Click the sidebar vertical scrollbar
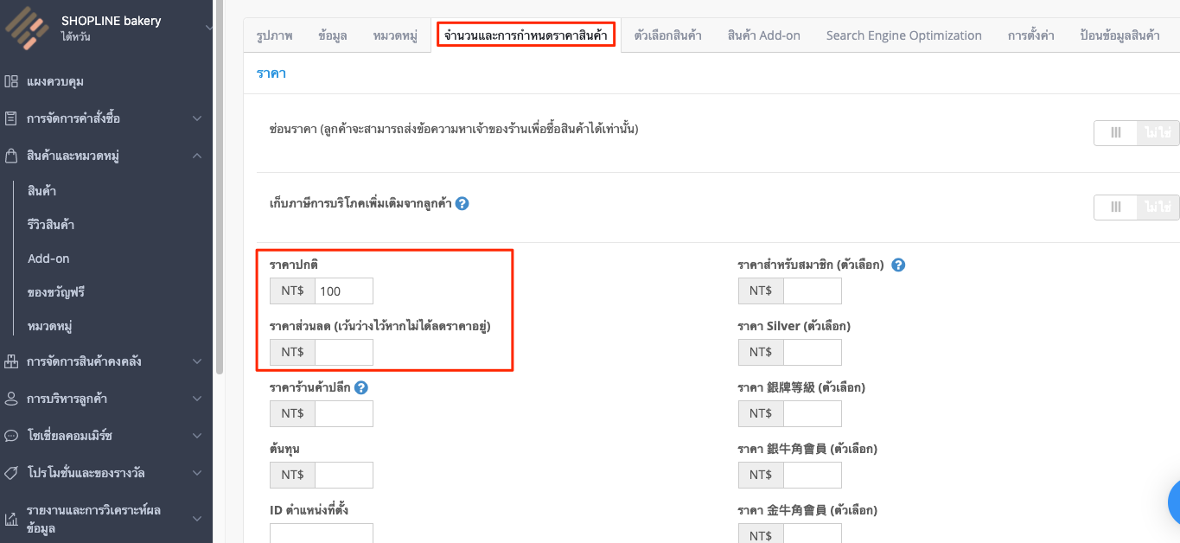 pyautogui.click(x=220, y=186)
